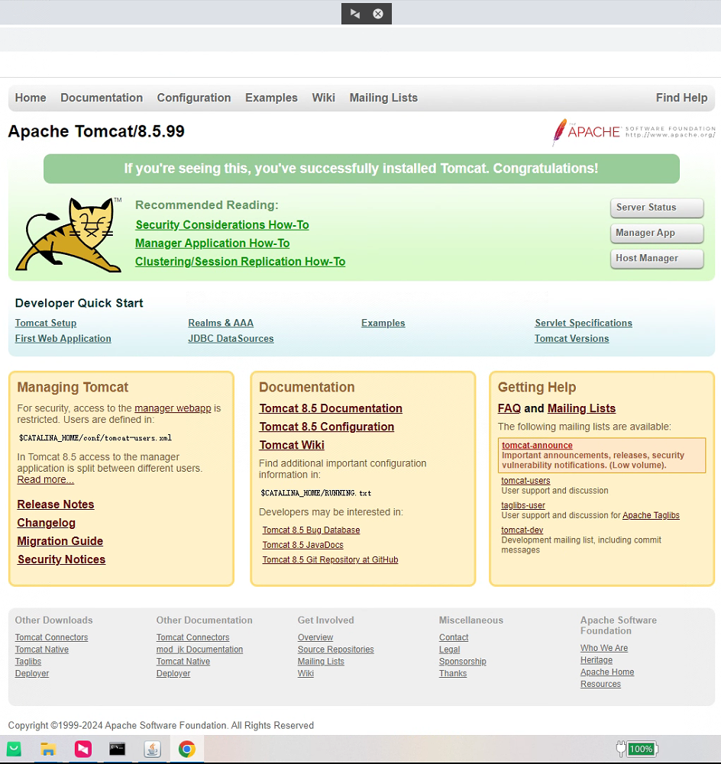The image size is (721, 764).
Task: Open Realms & AAA link
Action: [221, 323]
